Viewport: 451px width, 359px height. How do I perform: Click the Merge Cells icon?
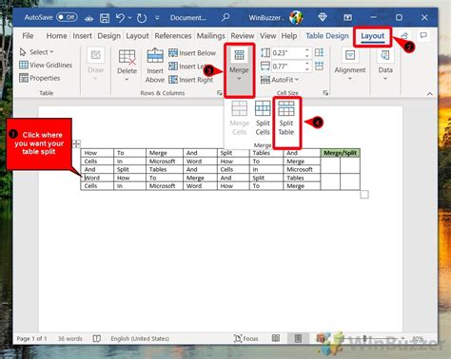coord(240,118)
